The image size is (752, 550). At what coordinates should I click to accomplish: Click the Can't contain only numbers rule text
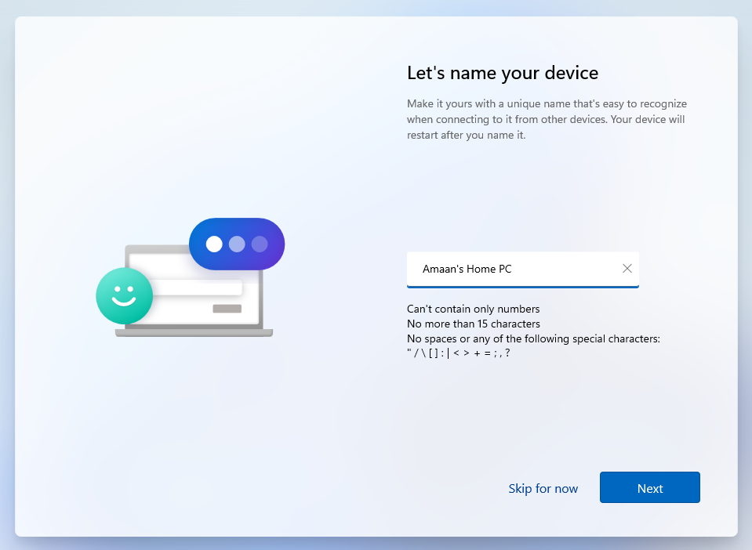[473, 309]
